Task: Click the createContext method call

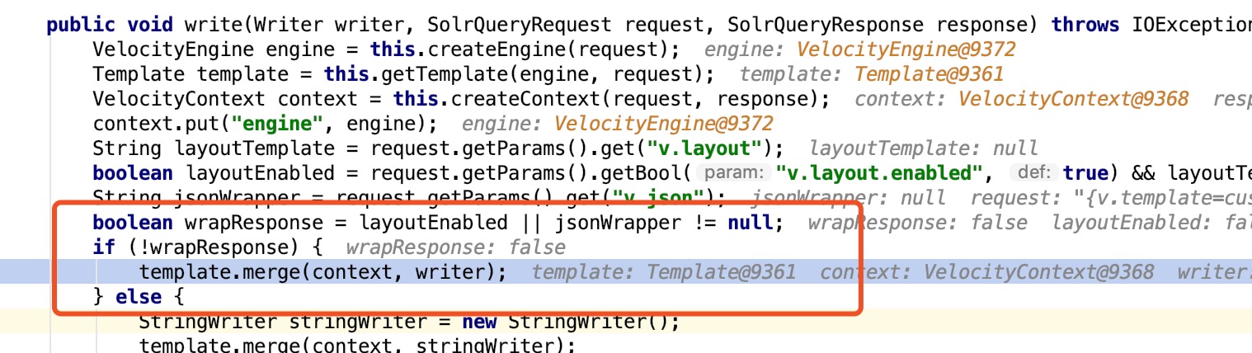Action: (516, 99)
